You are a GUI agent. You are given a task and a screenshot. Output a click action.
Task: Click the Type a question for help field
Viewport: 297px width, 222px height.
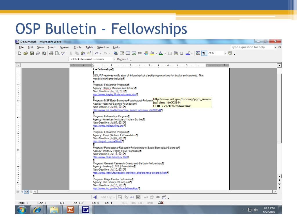252,47
